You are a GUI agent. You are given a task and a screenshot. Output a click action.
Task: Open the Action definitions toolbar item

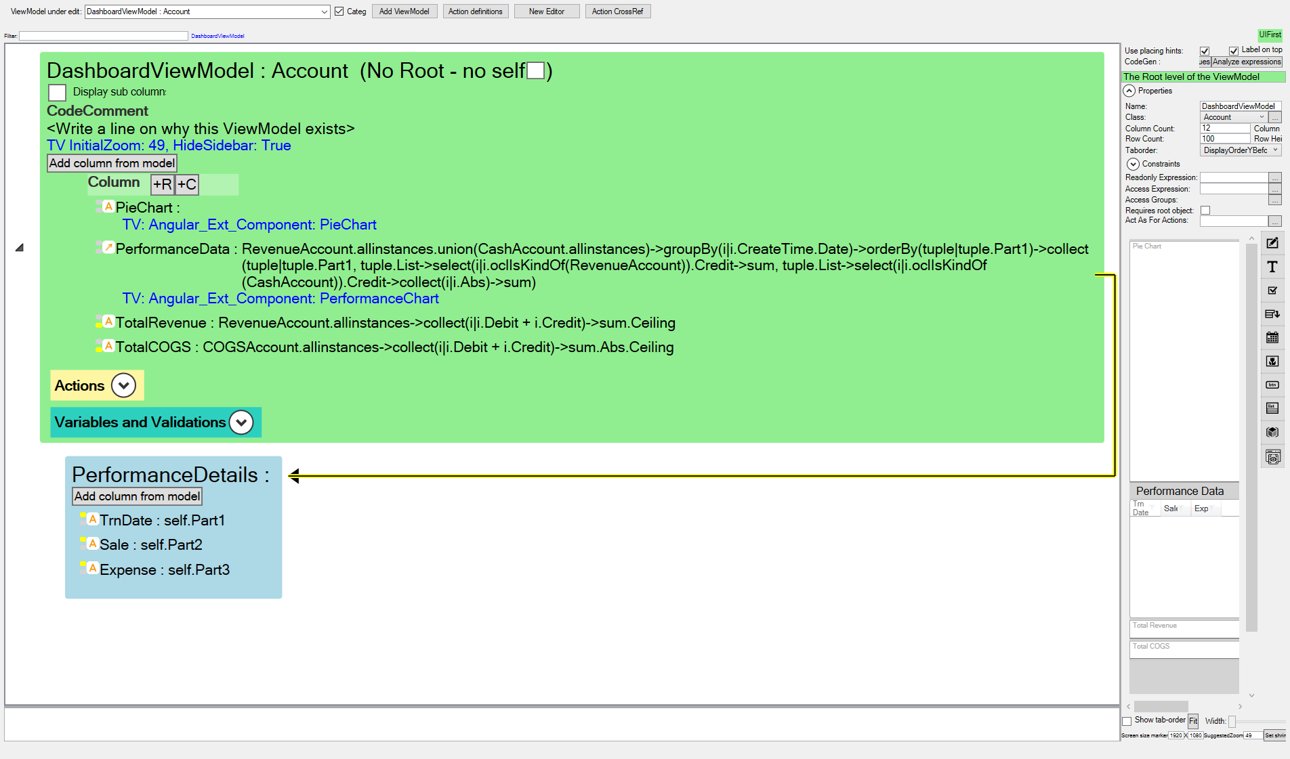click(x=475, y=12)
